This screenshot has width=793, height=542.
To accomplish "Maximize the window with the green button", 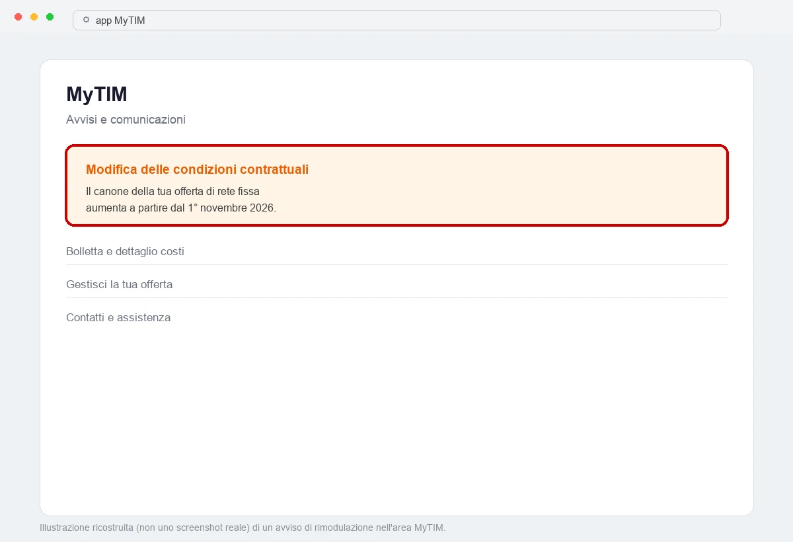I will (50, 17).
